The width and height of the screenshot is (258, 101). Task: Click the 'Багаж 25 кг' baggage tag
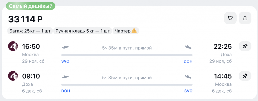[x=30, y=31]
